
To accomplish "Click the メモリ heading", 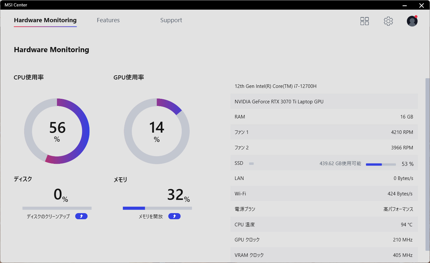I will [x=120, y=180].
